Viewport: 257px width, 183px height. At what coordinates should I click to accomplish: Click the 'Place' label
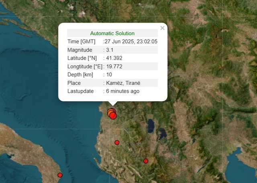[74, 83]
